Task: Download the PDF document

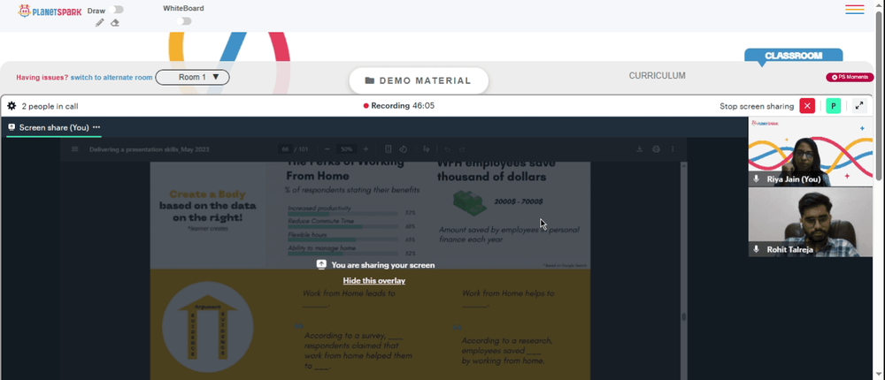Action: pos(640,148)
